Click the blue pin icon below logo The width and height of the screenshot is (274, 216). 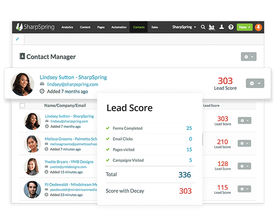coord(17,39)
